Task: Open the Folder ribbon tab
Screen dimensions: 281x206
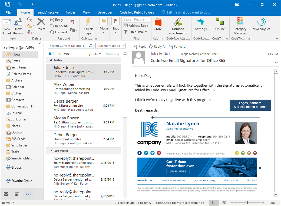Action: (71, 12)
